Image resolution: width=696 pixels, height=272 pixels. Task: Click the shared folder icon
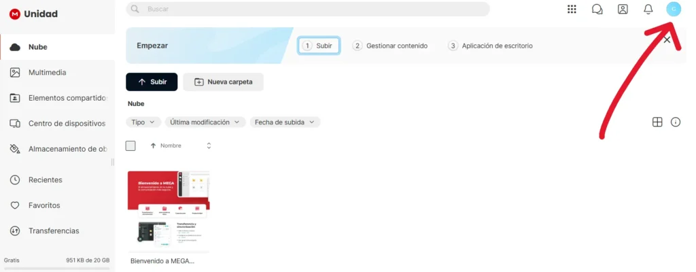click(15, 98)
